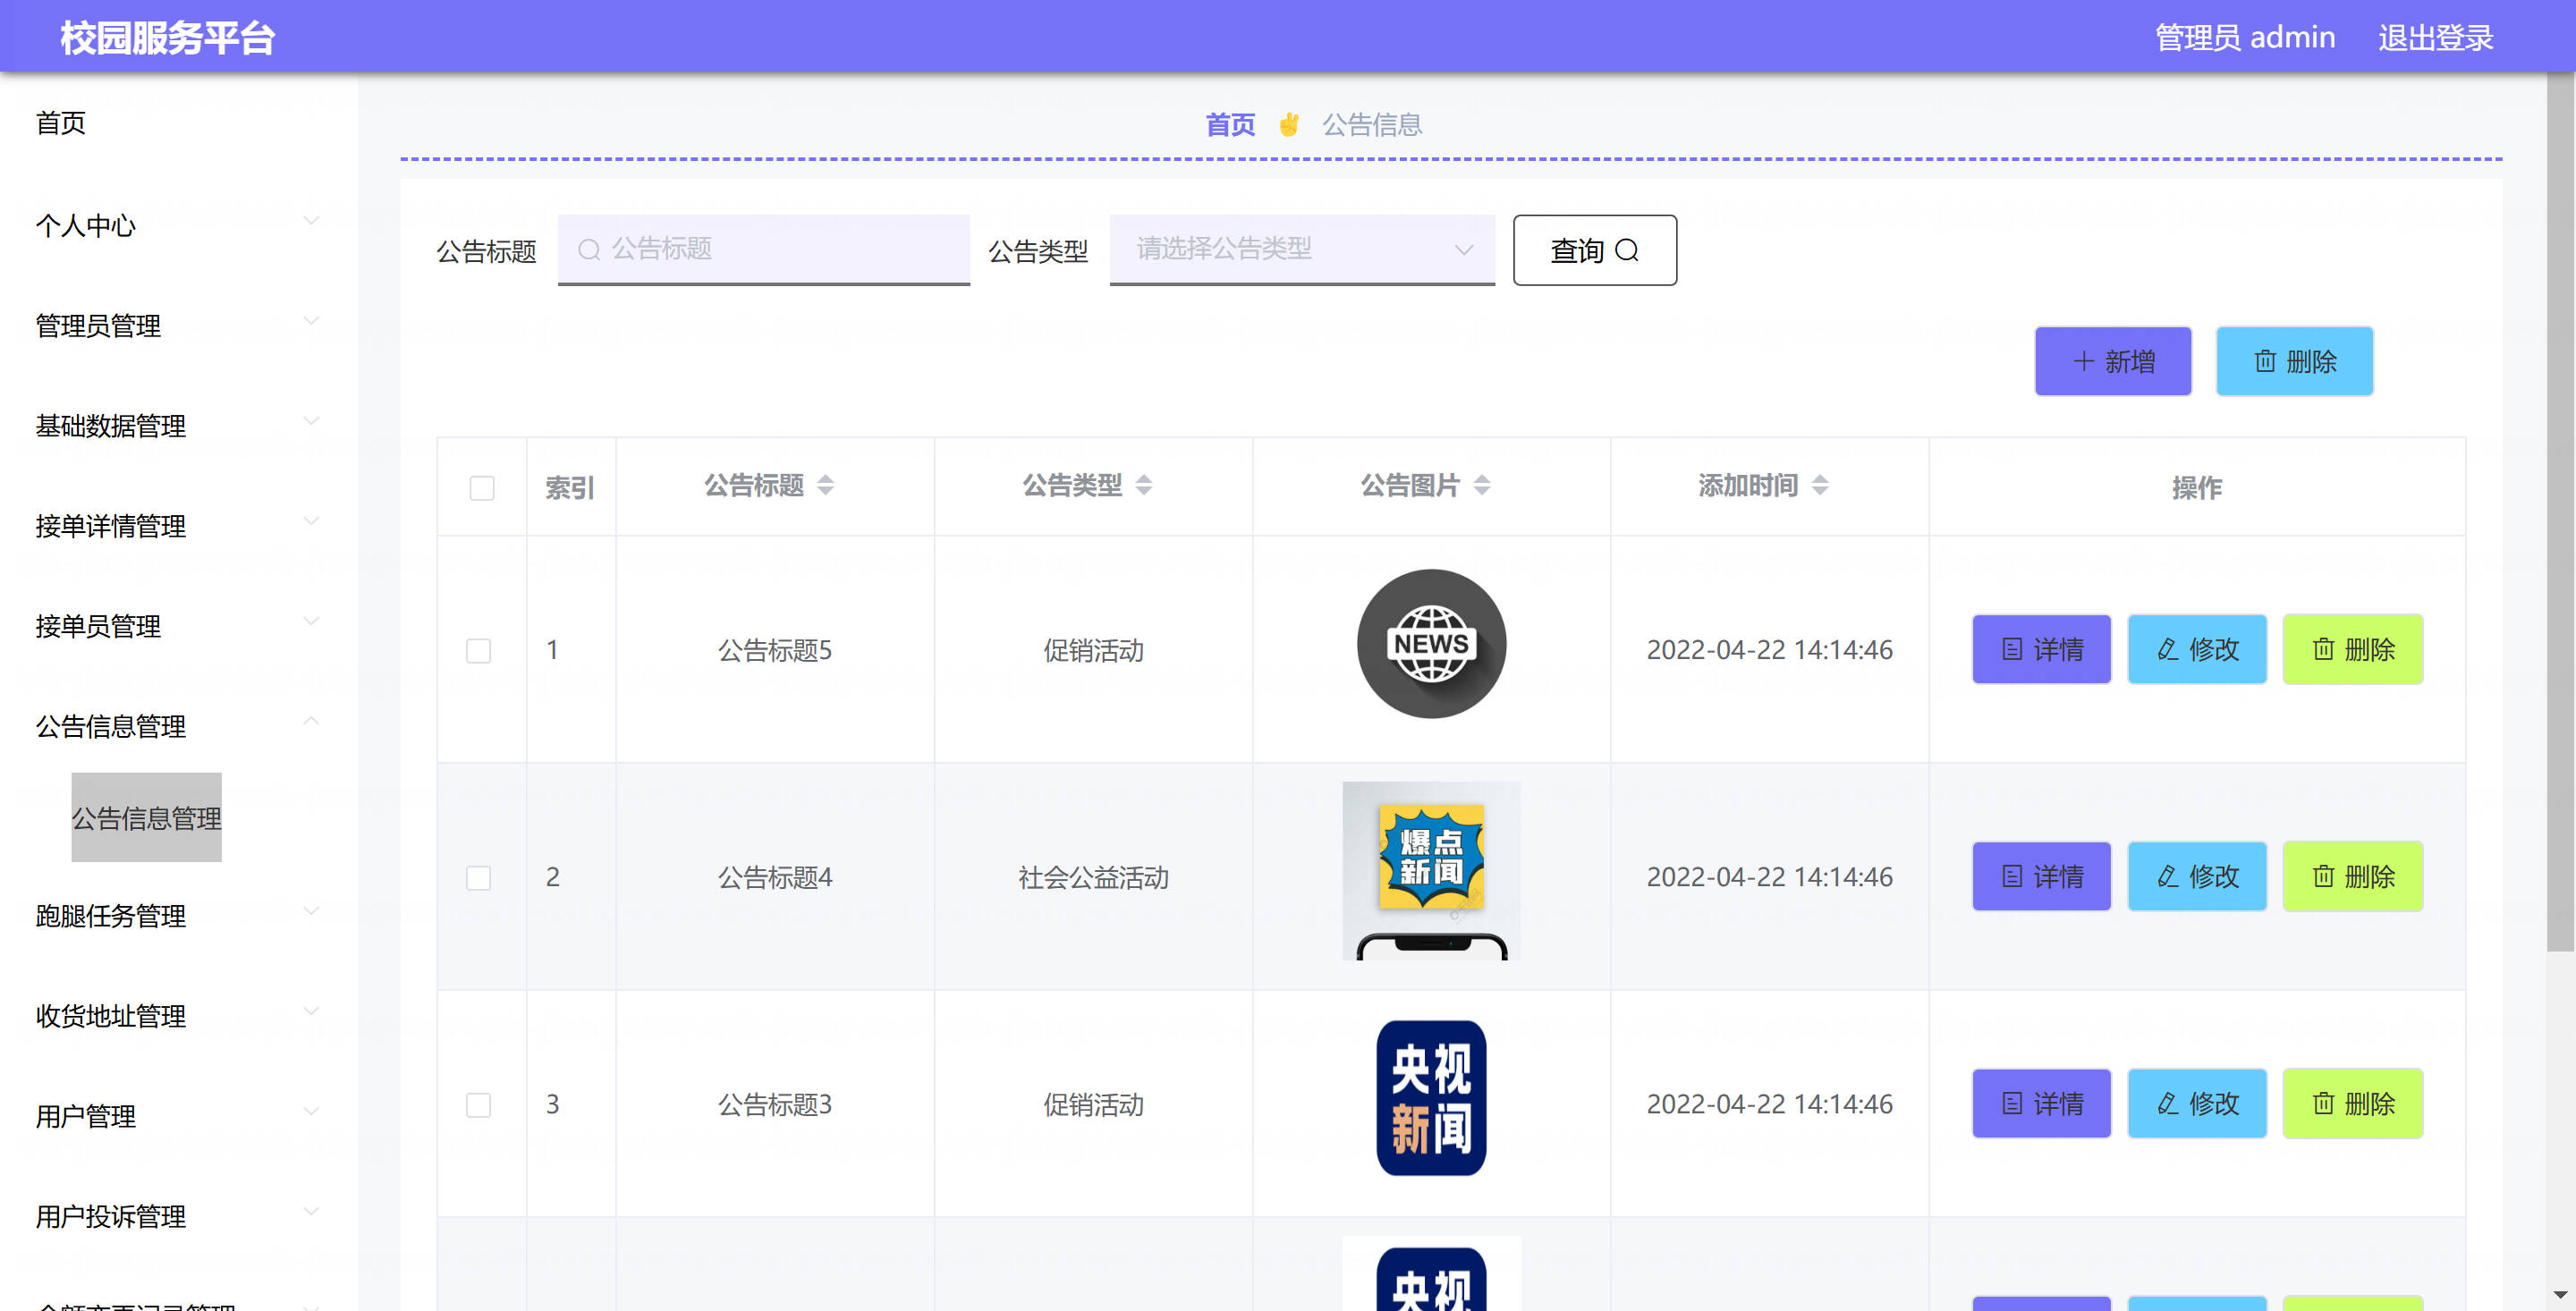Click the search icon inside 公告标题 field
The width and height of the screenshot is (2576, 1311).
589,249
